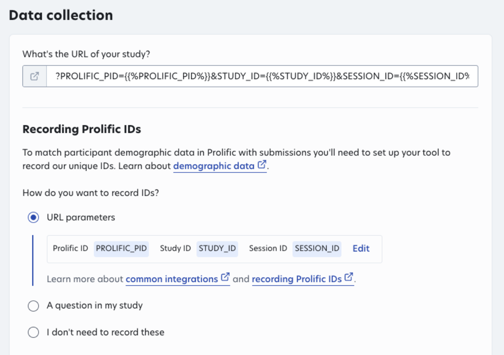Click the Data collection heading
Viewport: 504px width, 355px height.
pos(61,15)
